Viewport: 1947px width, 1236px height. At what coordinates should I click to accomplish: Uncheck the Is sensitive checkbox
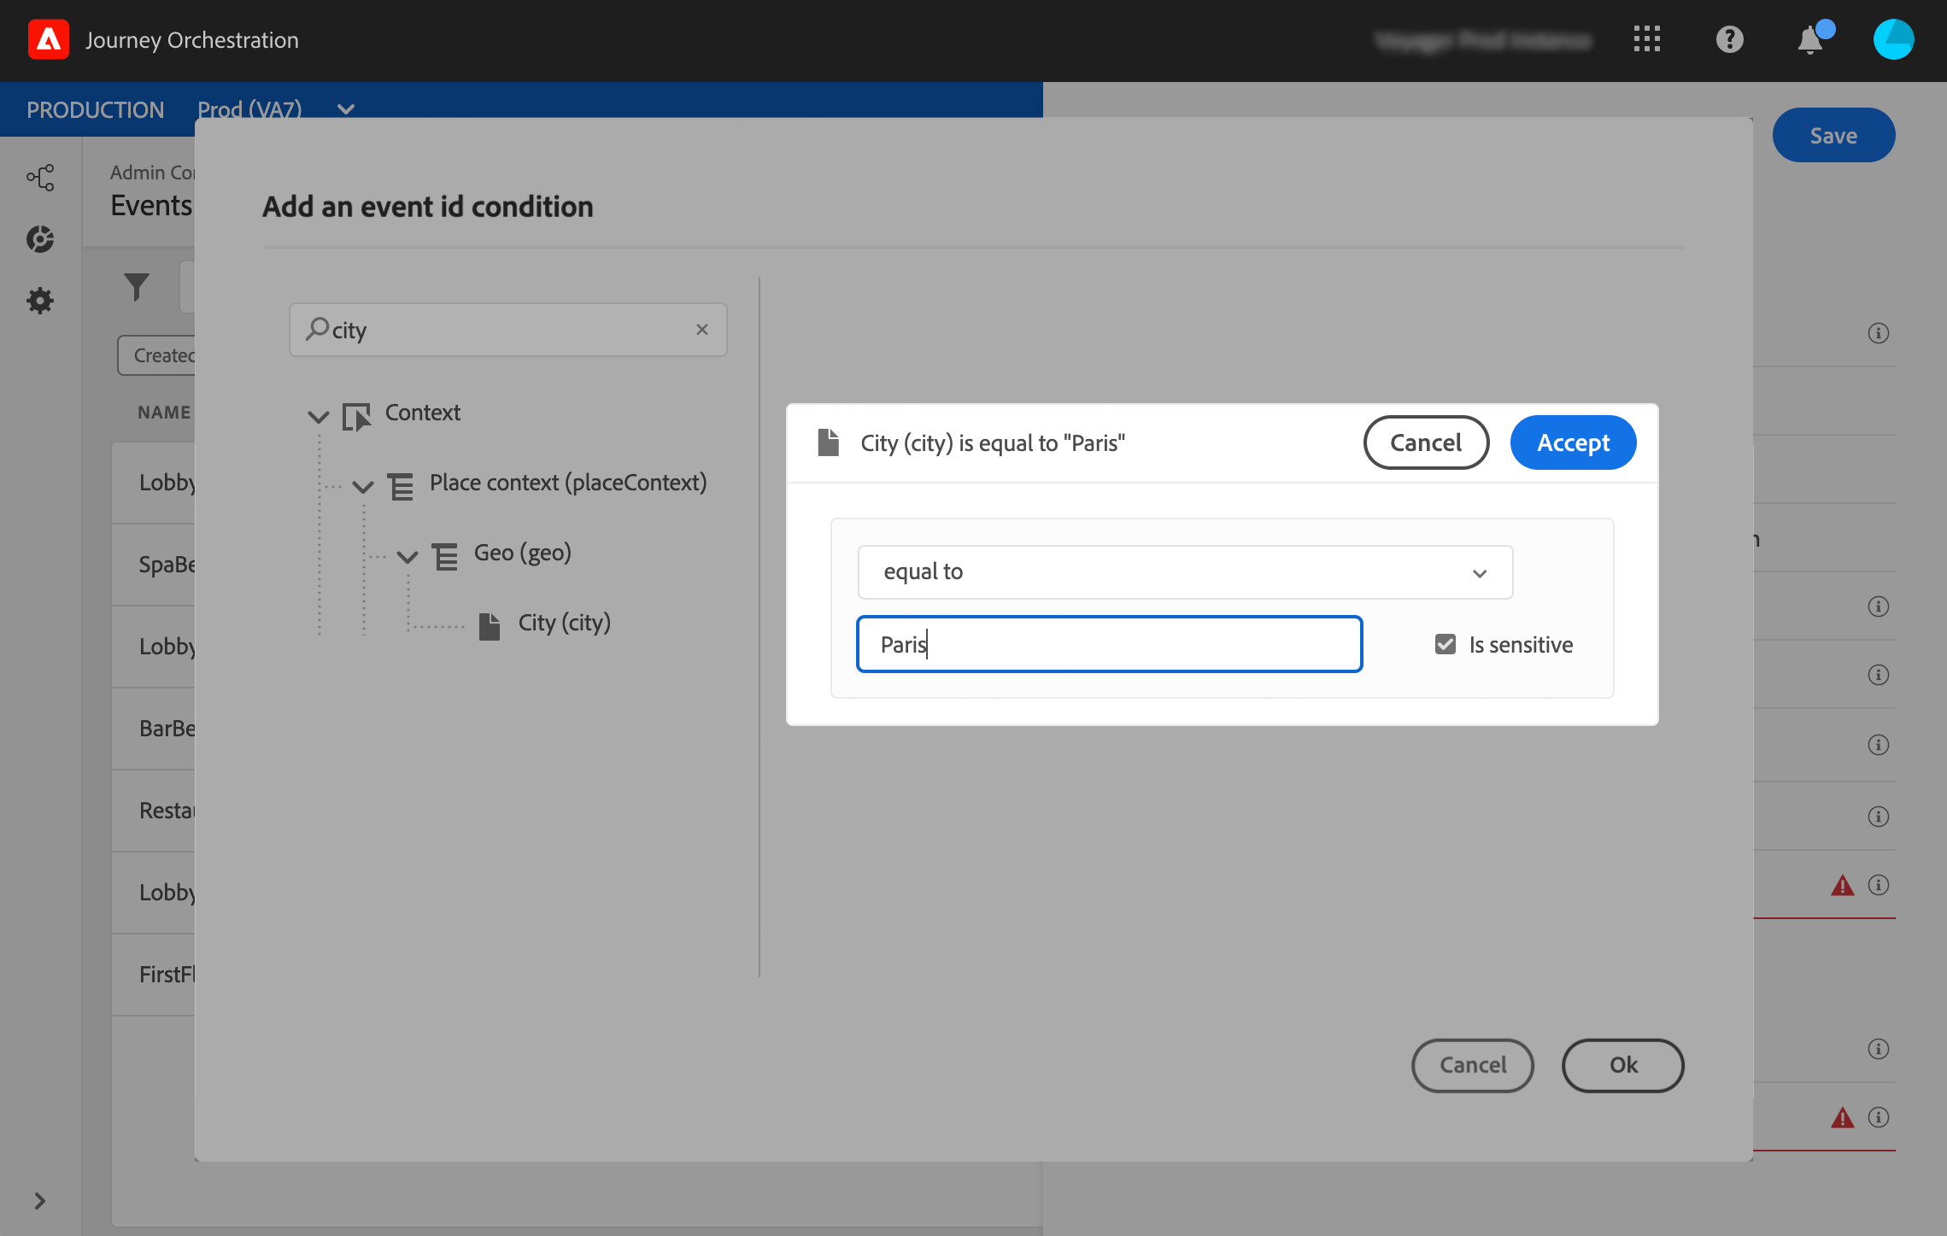[1446, 644]
